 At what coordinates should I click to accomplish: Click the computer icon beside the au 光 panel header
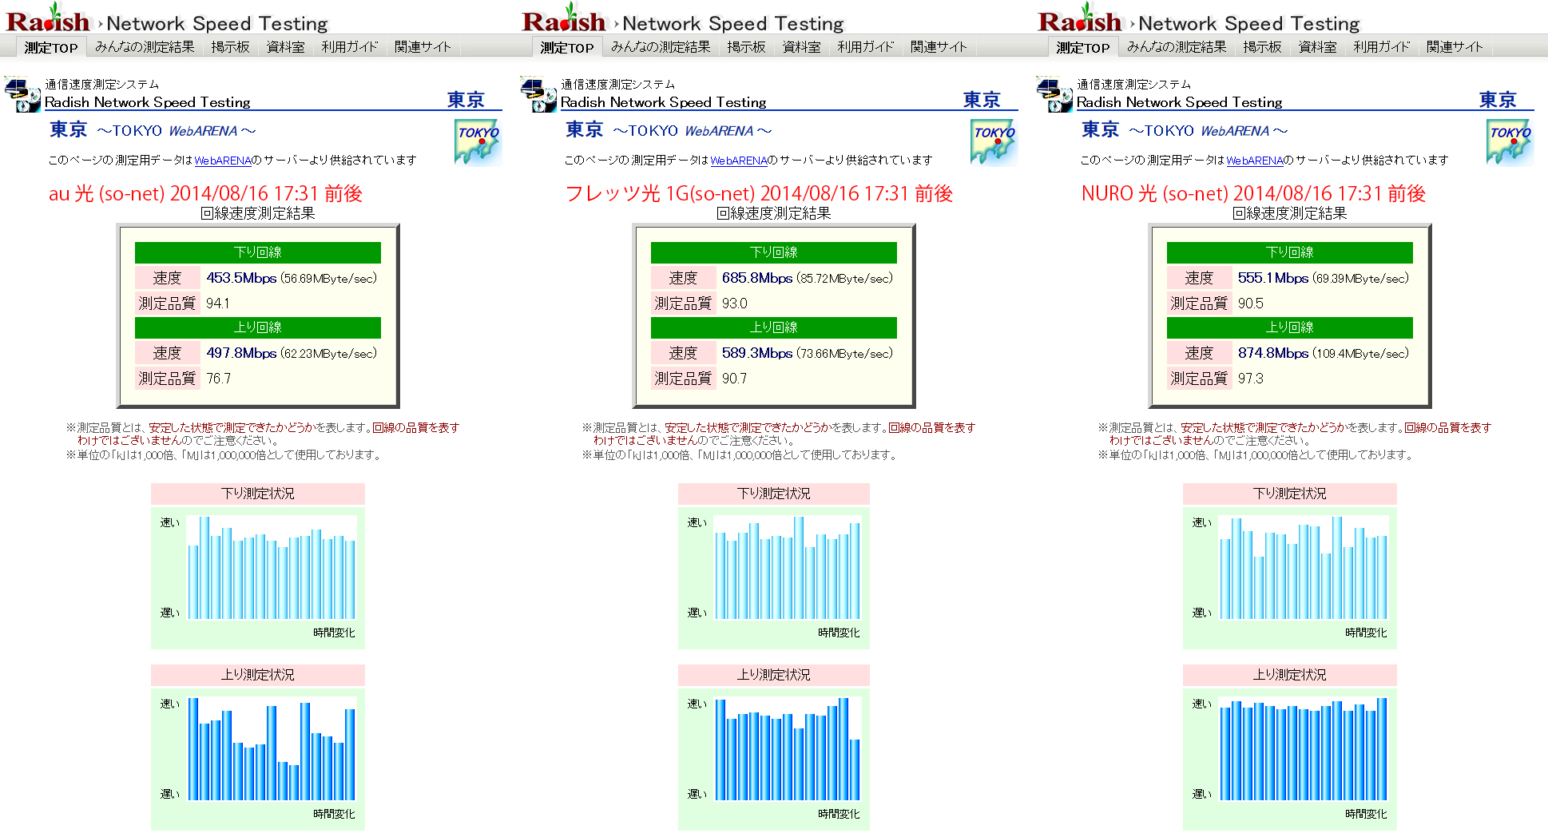coord(22,94)
